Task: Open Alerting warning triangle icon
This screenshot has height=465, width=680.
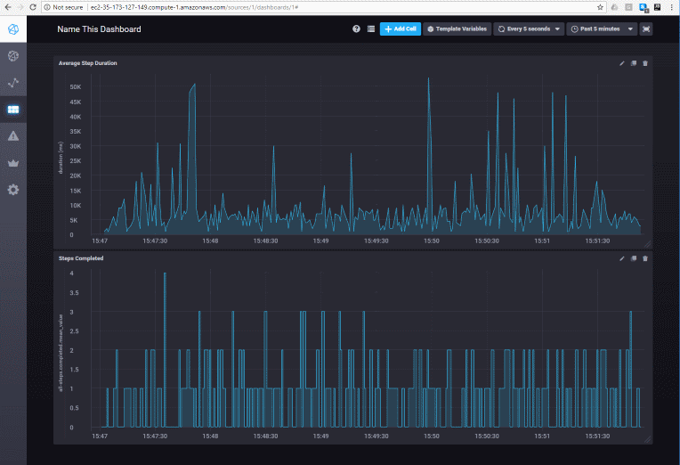Action: click(13, 136)
